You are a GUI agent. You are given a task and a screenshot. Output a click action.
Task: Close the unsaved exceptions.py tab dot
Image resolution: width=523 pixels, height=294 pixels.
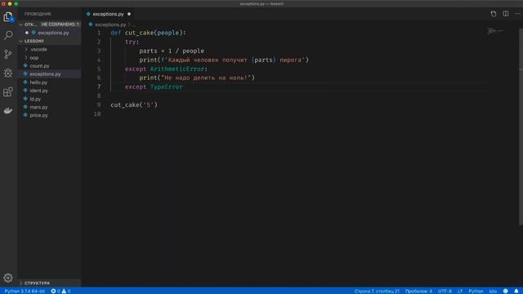click(x=129, y=14)
